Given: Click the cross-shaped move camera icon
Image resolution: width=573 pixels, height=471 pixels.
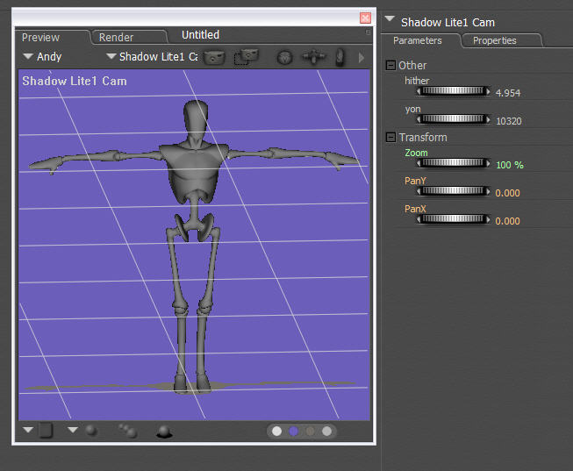Looking at the screenshot, I should [x=313, y=57].
